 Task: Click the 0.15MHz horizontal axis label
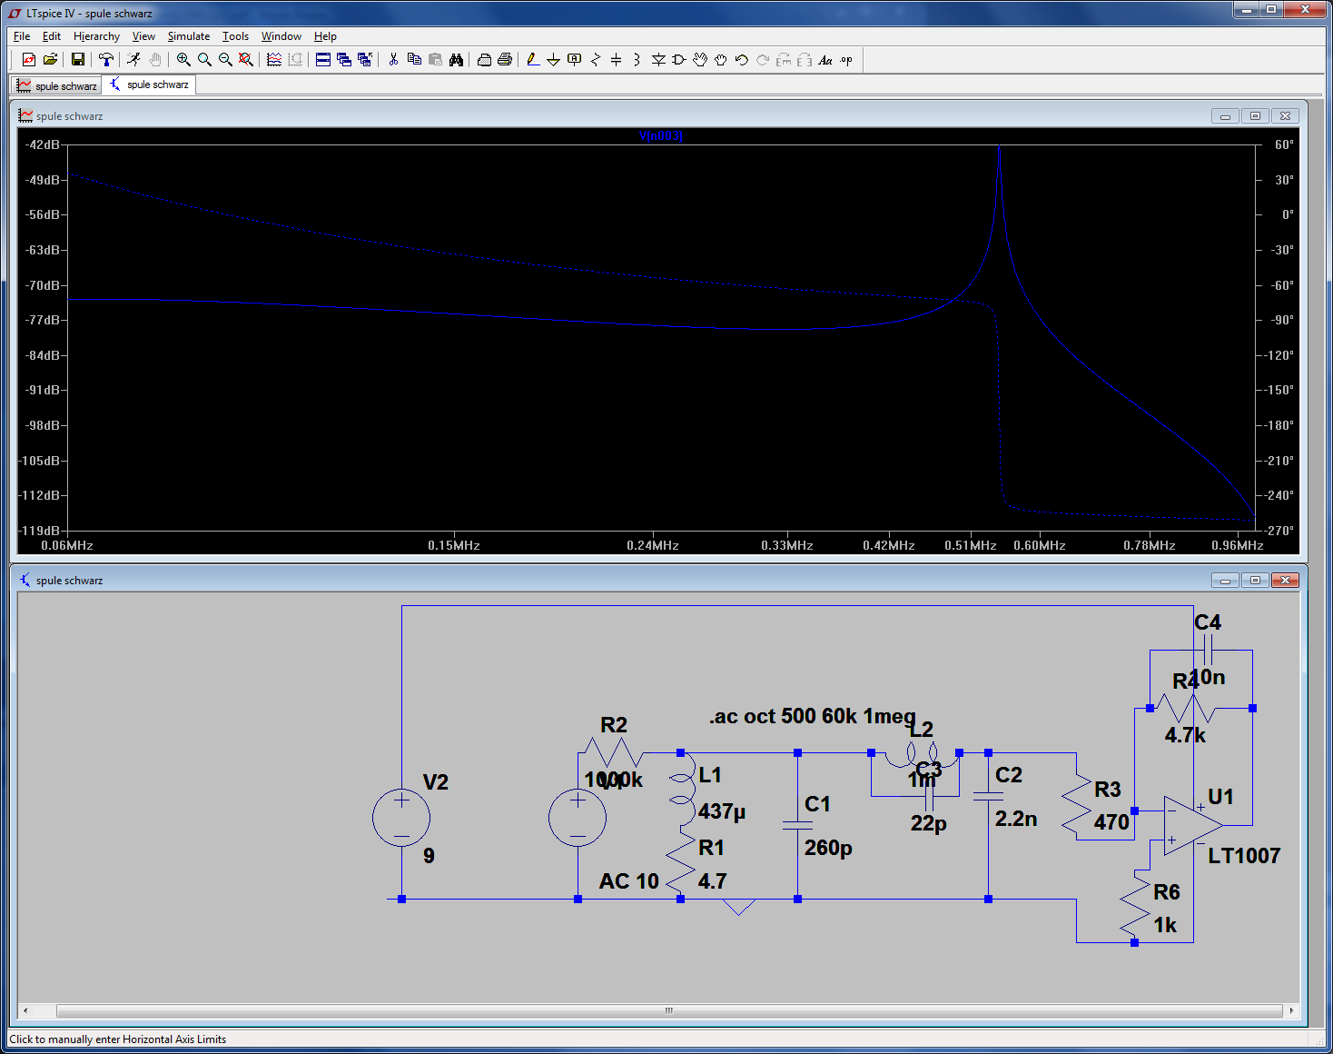(454, 545)
